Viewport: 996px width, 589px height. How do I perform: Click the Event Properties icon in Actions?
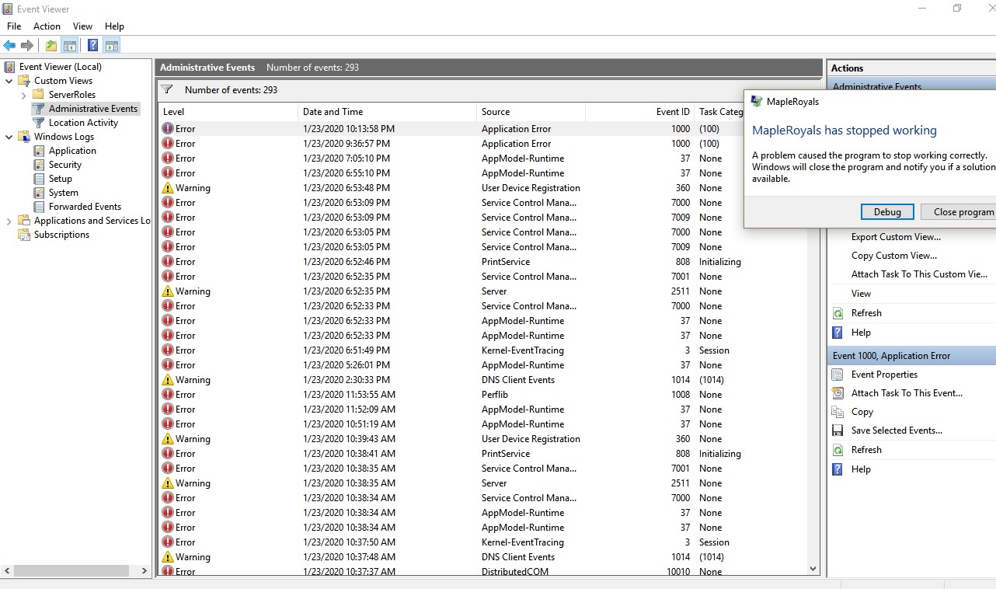click(x=838, y=375)
